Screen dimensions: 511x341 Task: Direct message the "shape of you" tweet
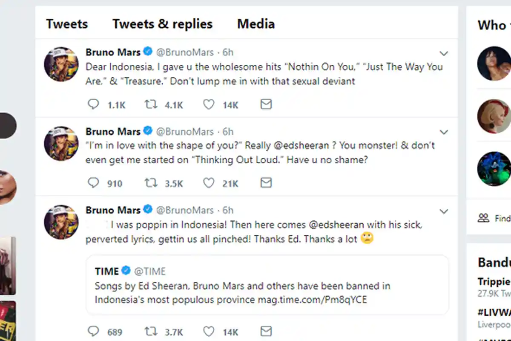click(x=266, y=183)
